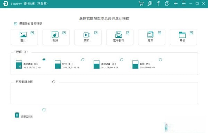Open the help question-mark chat icon
The width and height of the screenshot is (208, 136).
[x=167, y=3]
